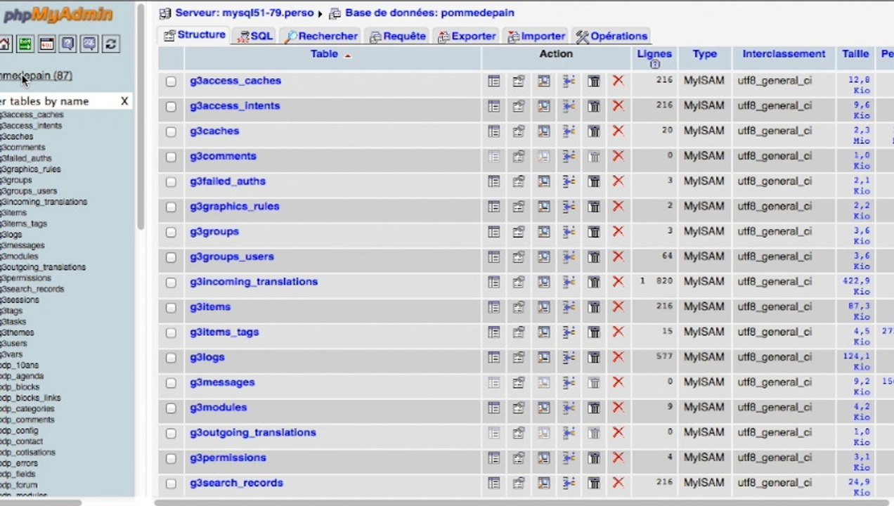Screen dimensions: 894x506
Task: Open the g3incoming_translations table link
Action: tap(254, 282)
